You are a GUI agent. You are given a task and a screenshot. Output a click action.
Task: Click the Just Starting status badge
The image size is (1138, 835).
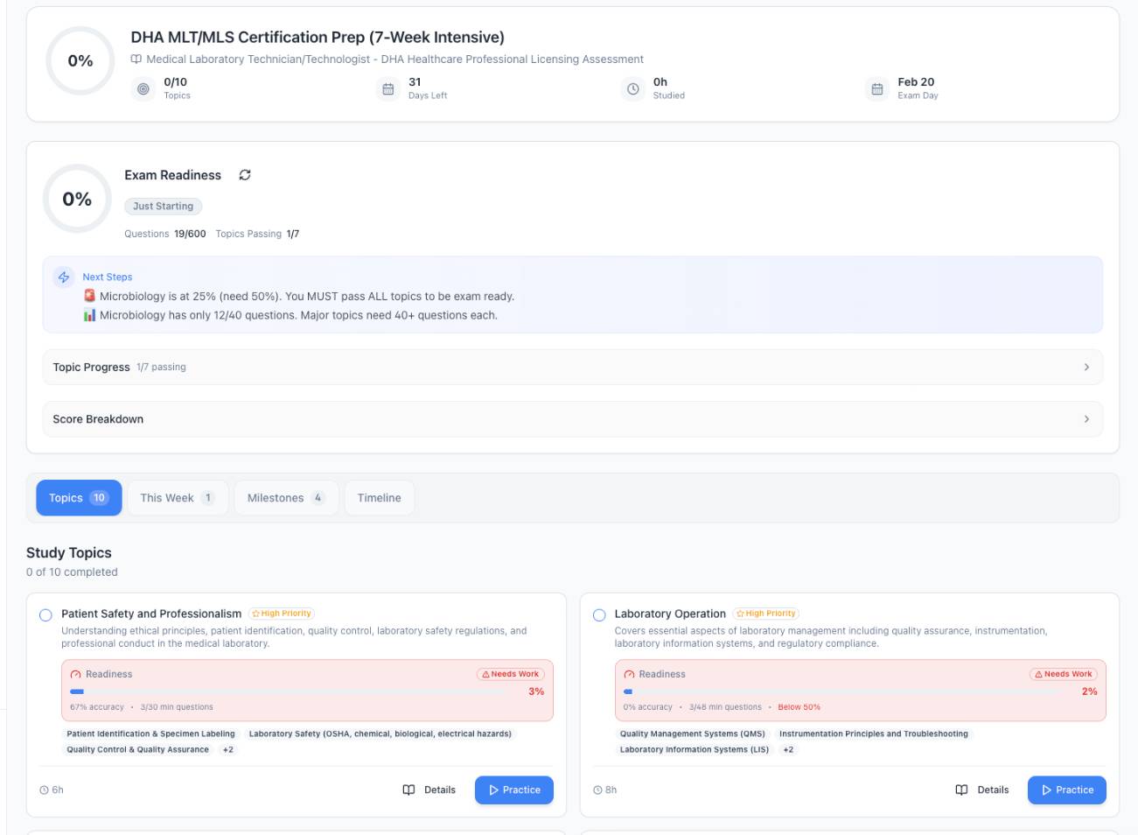pos(164,207)
